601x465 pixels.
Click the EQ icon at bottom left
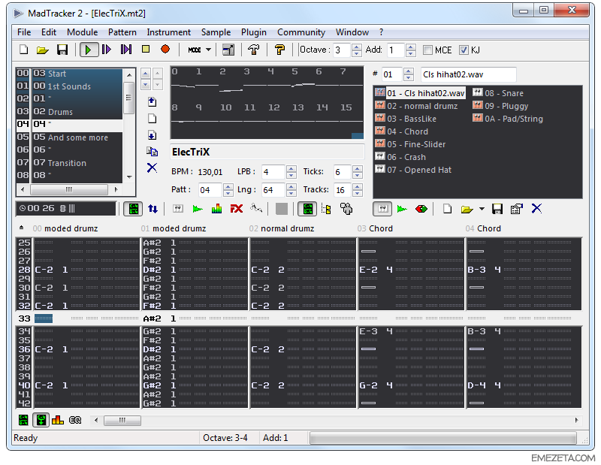click(75, 420)
